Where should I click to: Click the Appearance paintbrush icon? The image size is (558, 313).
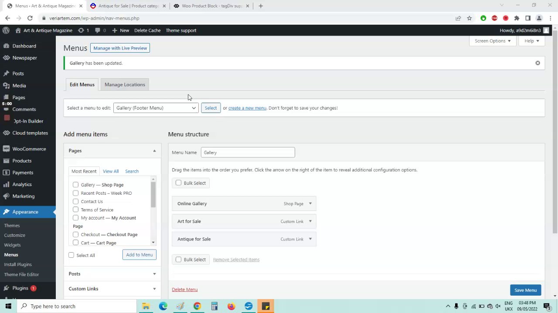[x=6, y=212]
